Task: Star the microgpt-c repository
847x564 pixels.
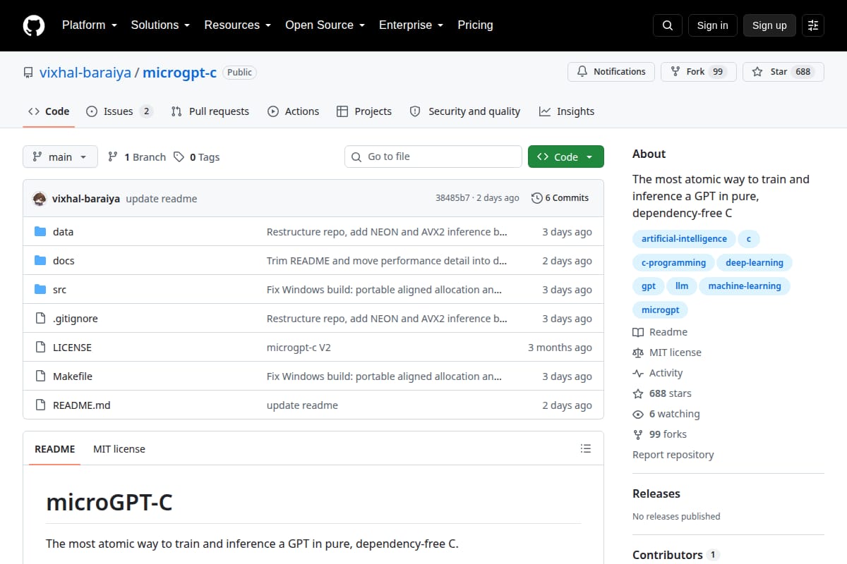Action: click(x=783, y=72)
